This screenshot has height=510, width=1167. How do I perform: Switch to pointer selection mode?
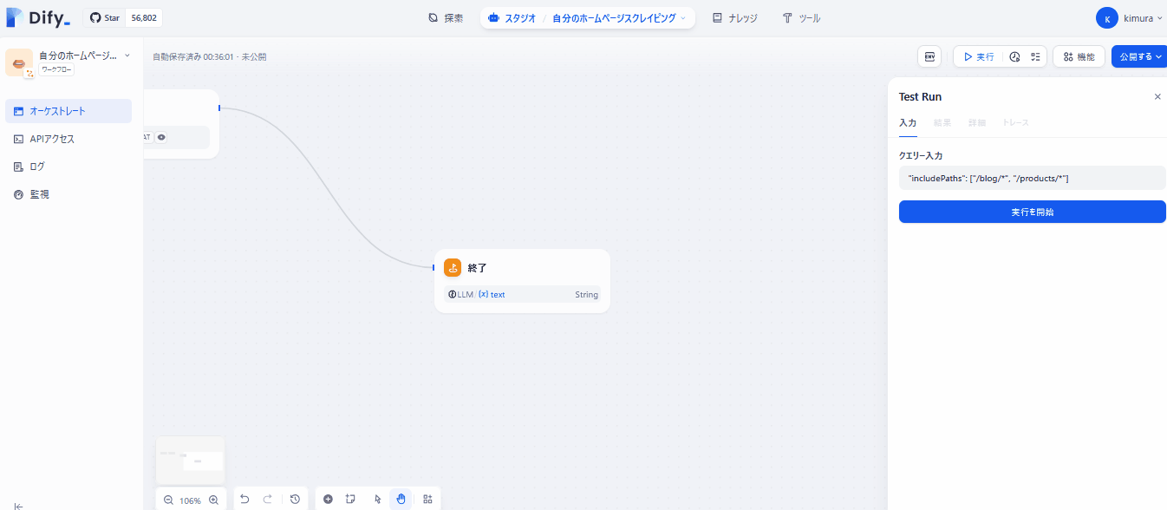tap(376, 499)
